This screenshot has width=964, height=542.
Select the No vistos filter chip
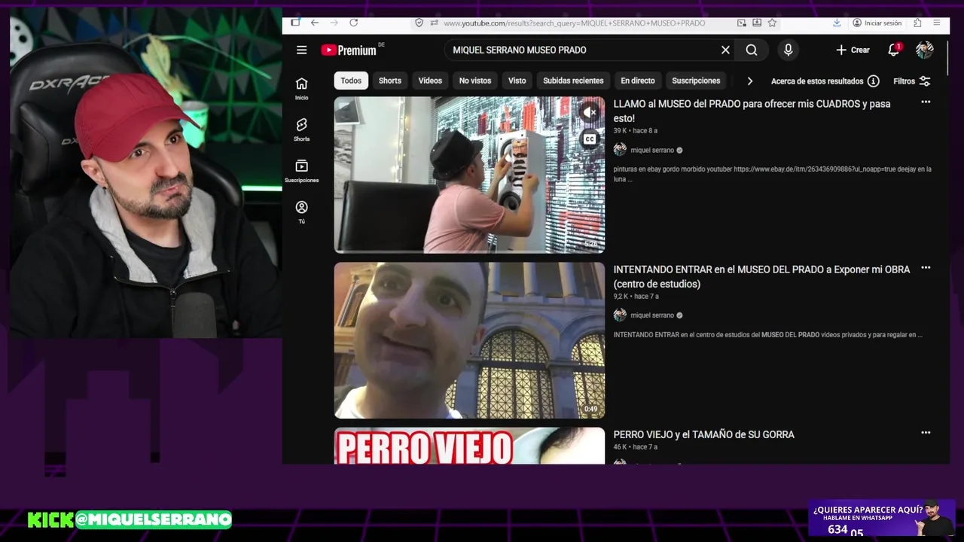(475, 81)
